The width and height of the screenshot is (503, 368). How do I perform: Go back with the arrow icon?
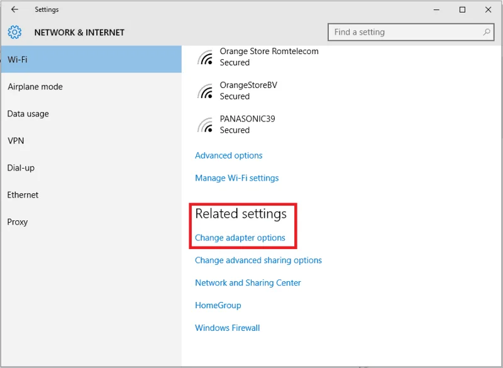coord(14,9)
